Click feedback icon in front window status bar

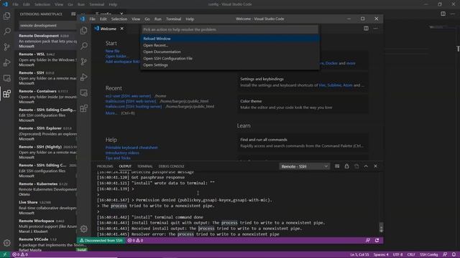click(367, 241)
